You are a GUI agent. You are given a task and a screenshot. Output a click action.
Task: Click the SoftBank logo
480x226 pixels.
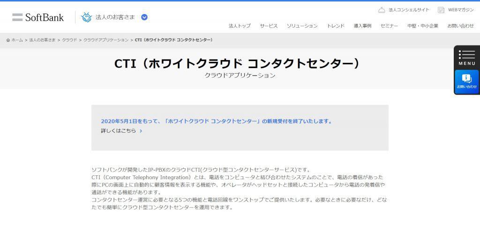(x=38, y=17)
